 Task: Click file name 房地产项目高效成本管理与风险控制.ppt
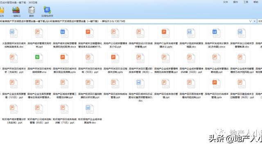point(191,96)
